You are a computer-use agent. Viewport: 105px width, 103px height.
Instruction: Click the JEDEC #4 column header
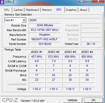point(87,52)
